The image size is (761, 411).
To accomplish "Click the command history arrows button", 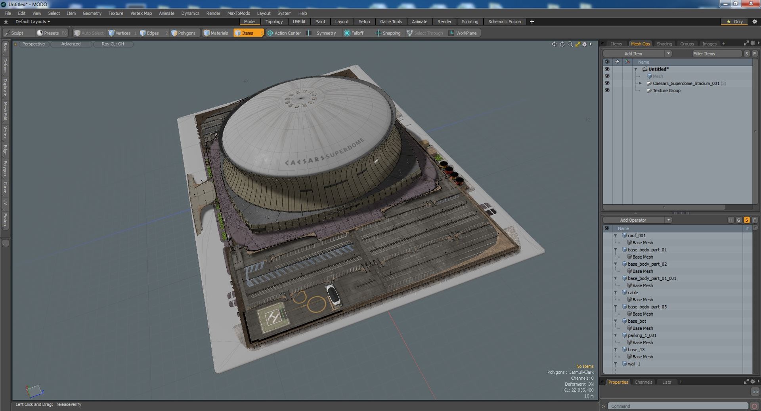I will tap(755, 392).
